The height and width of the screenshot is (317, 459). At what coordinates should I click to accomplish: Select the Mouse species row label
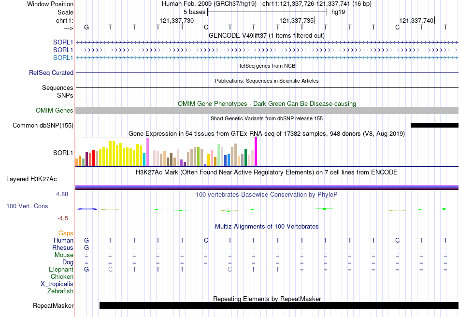point(64,255)
